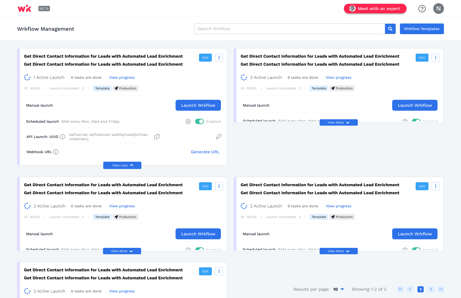Launch Wrkflow on the first card
Screen dimensions: 461x298
point(198,105)
